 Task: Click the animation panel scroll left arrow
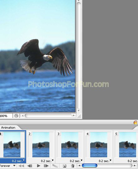pyautogui.click(x=79, y=166)
